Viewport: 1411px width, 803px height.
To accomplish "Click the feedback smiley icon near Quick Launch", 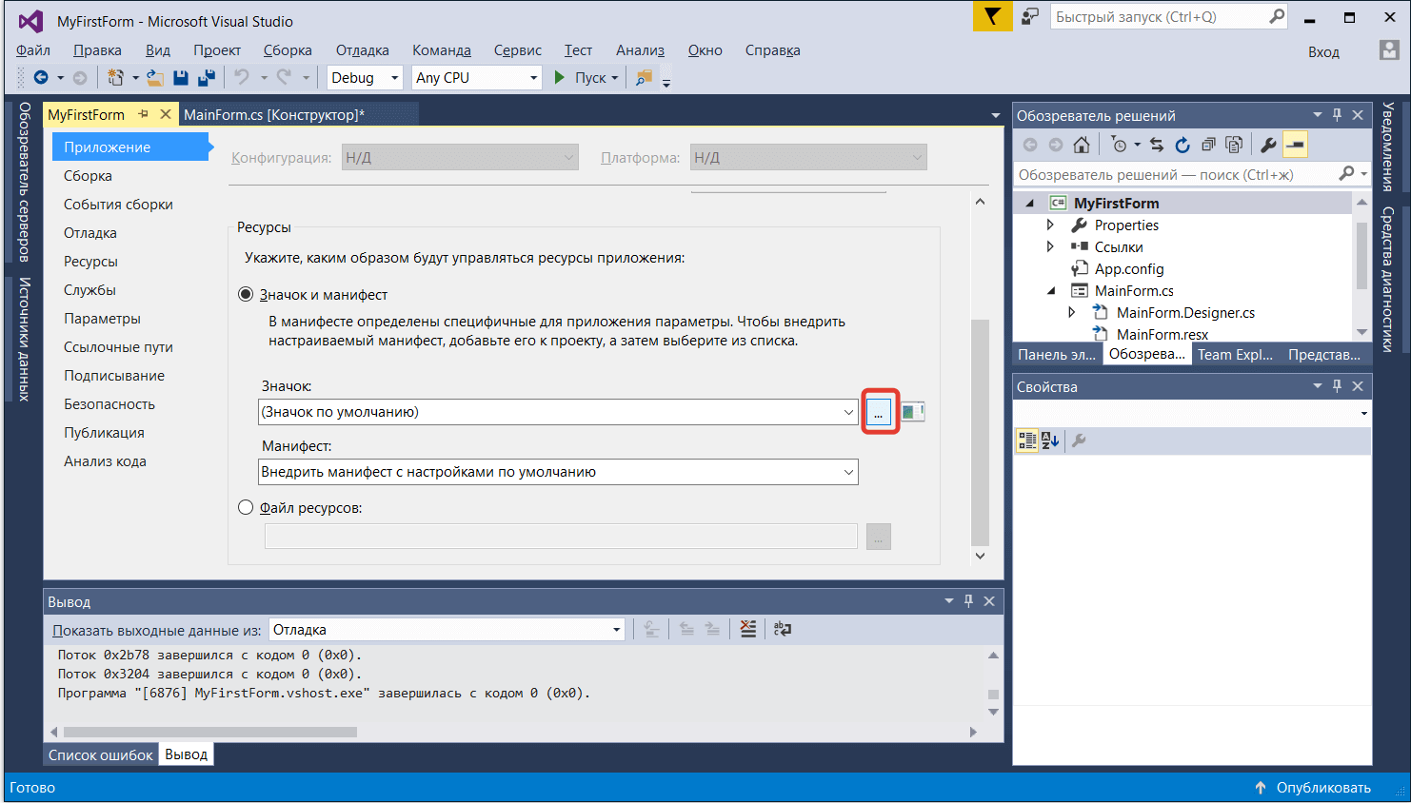I will pyautogui.click(x=1029, y=17).
